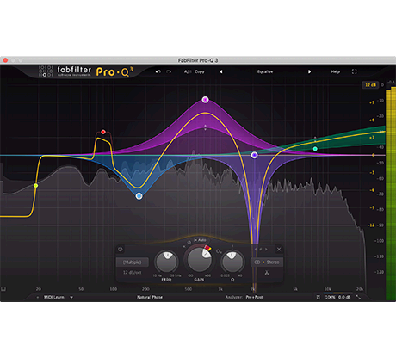Viewport: 396px width, 358px height.
Task: Close the band control panel
Action: tap(279, 249)
